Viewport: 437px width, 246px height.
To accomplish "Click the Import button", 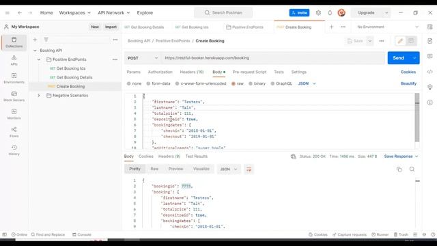I will 111,27.
